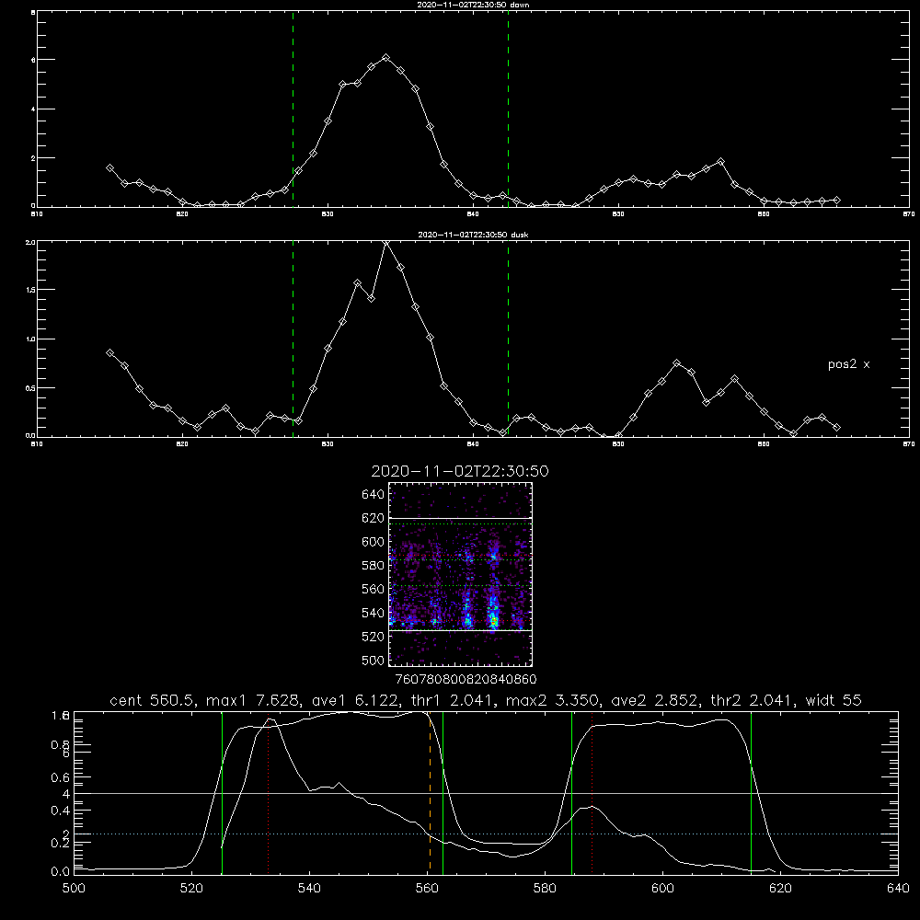Image resolution: width=920 pixels, height=920 pixels.
Task: Click the last diamond marker of dusk curve
Action: point(836,428)
